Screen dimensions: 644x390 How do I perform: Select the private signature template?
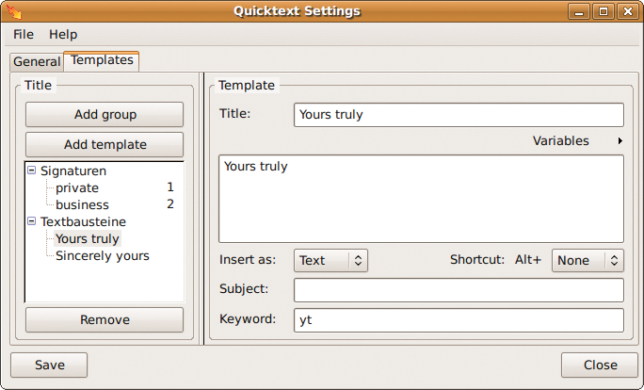[77, 187]
